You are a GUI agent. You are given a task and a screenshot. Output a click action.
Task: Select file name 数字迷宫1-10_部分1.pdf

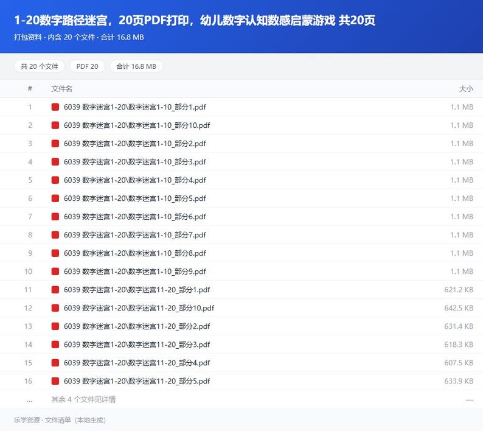[x=135, y=107]
